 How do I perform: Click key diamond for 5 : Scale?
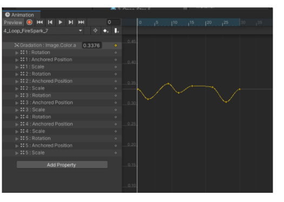(116, 153)
